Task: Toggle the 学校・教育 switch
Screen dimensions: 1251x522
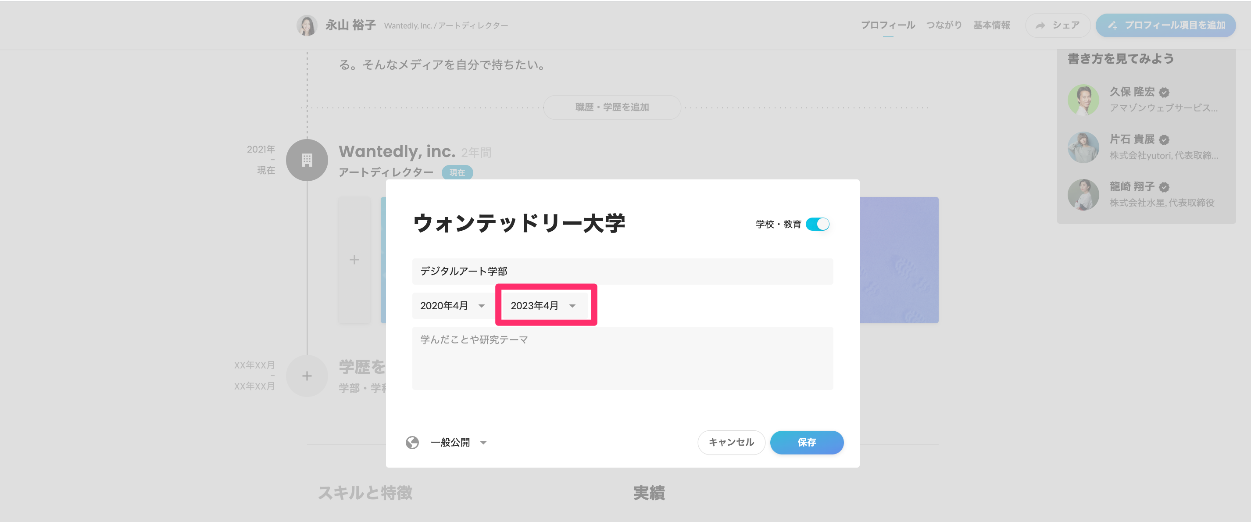Action: (817, 224)
